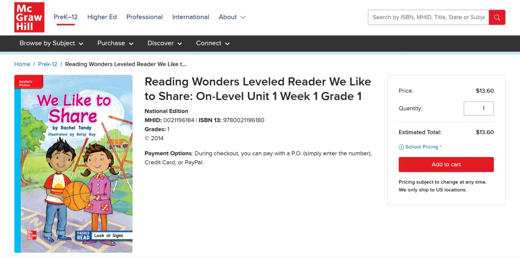The width and height of the screenshot is (520, 258).
Task: Click the search by ISBN input field
Action: point(429,17)
